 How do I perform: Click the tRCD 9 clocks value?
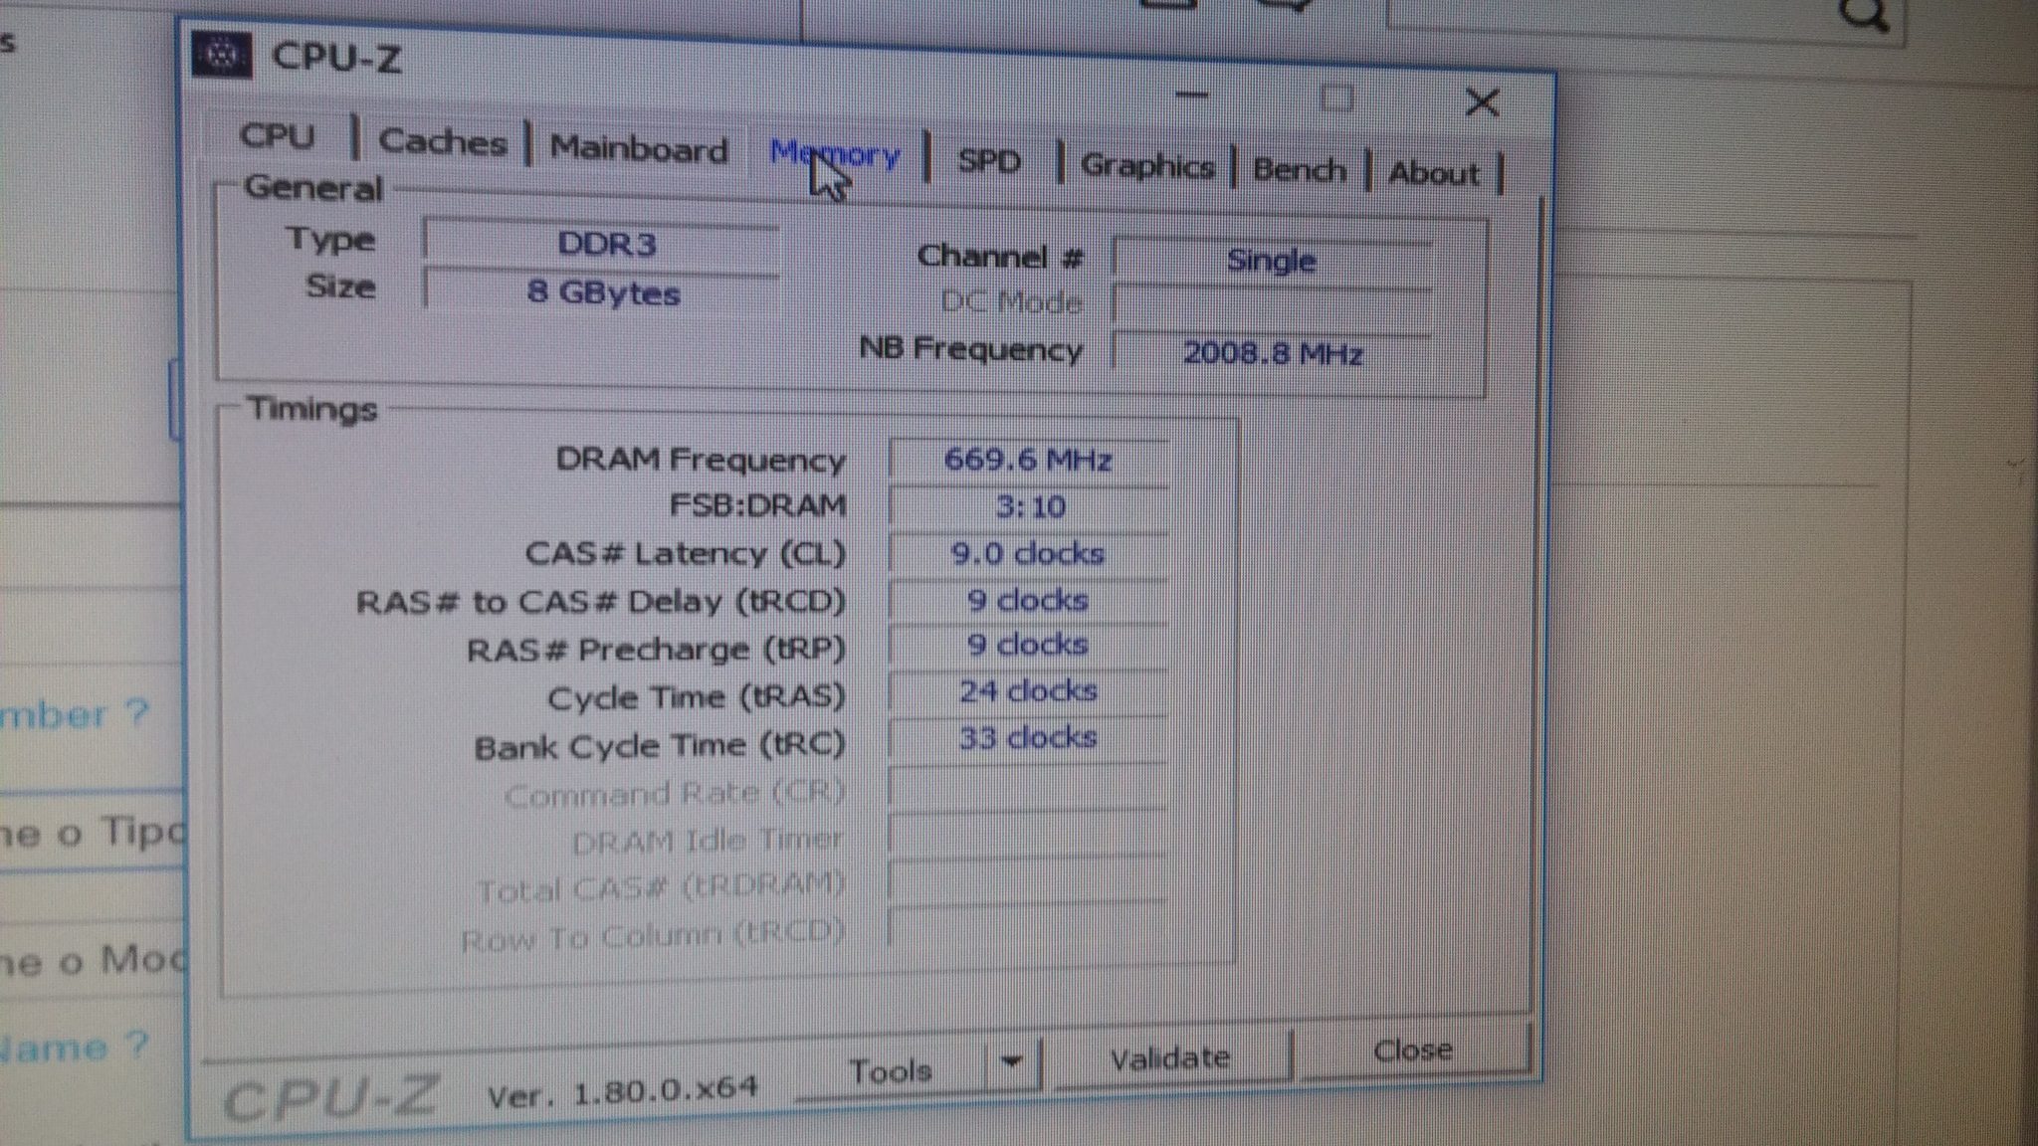[1028, 600]
